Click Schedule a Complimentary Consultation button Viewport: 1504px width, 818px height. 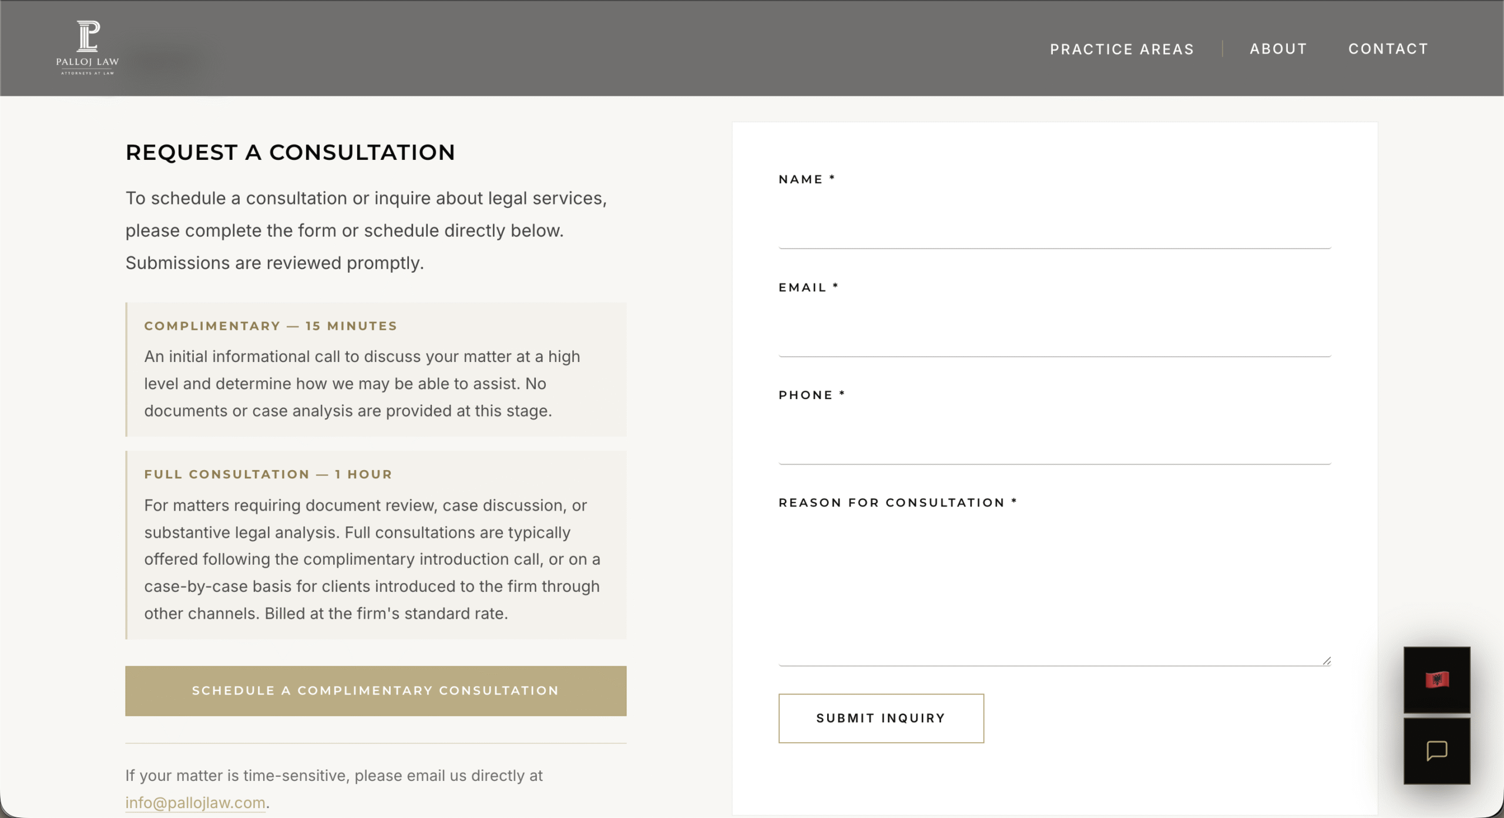coord(375,690)
